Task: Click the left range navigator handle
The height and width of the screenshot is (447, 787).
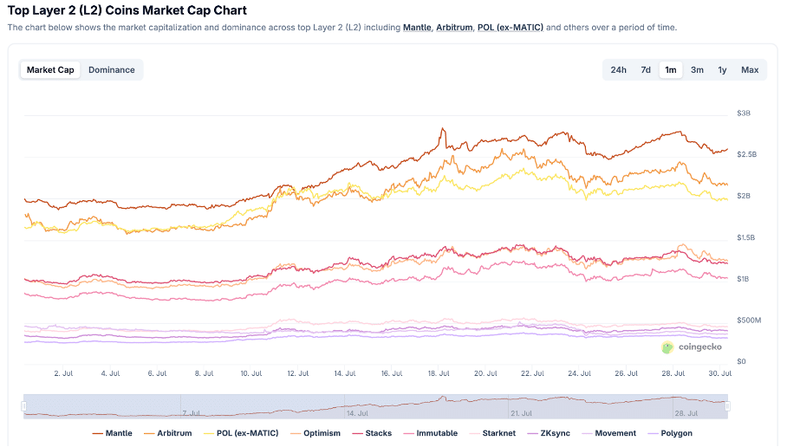Action: 24,405
